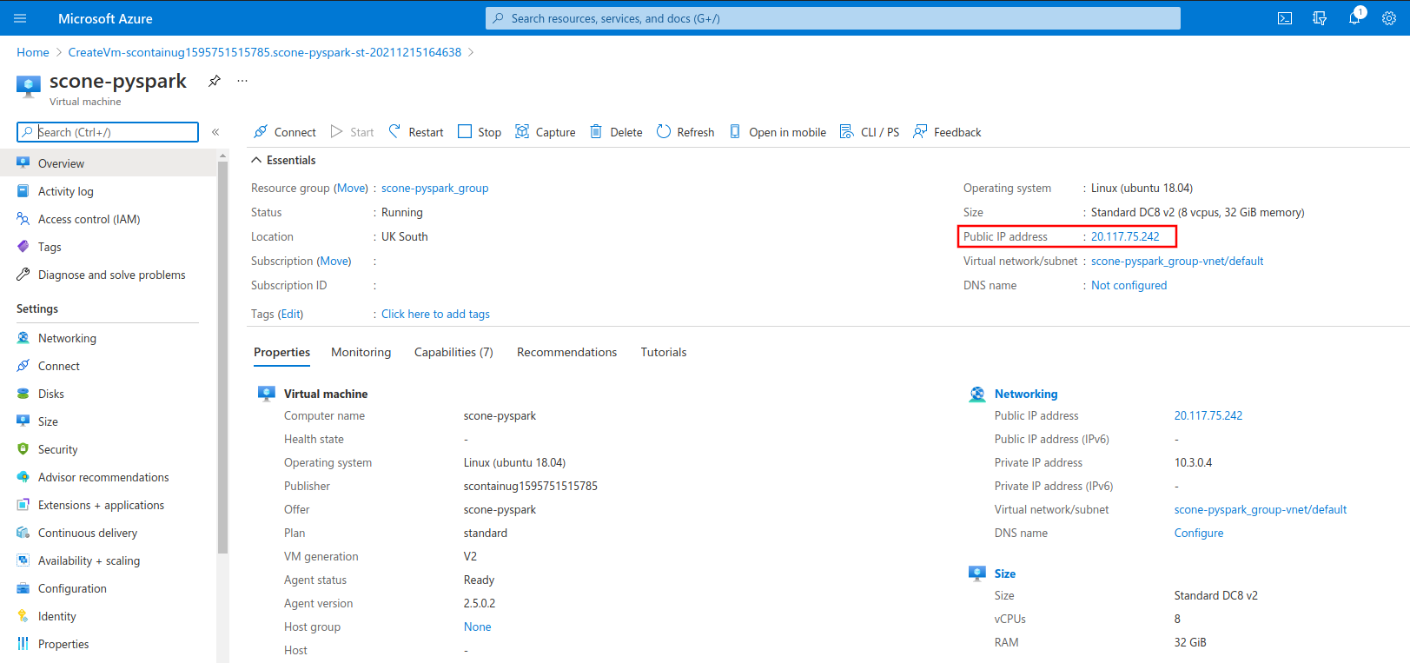Click the sidebar vertical scrollbar
Viewport: 1410px width, 663px height.
pos(222,356)
